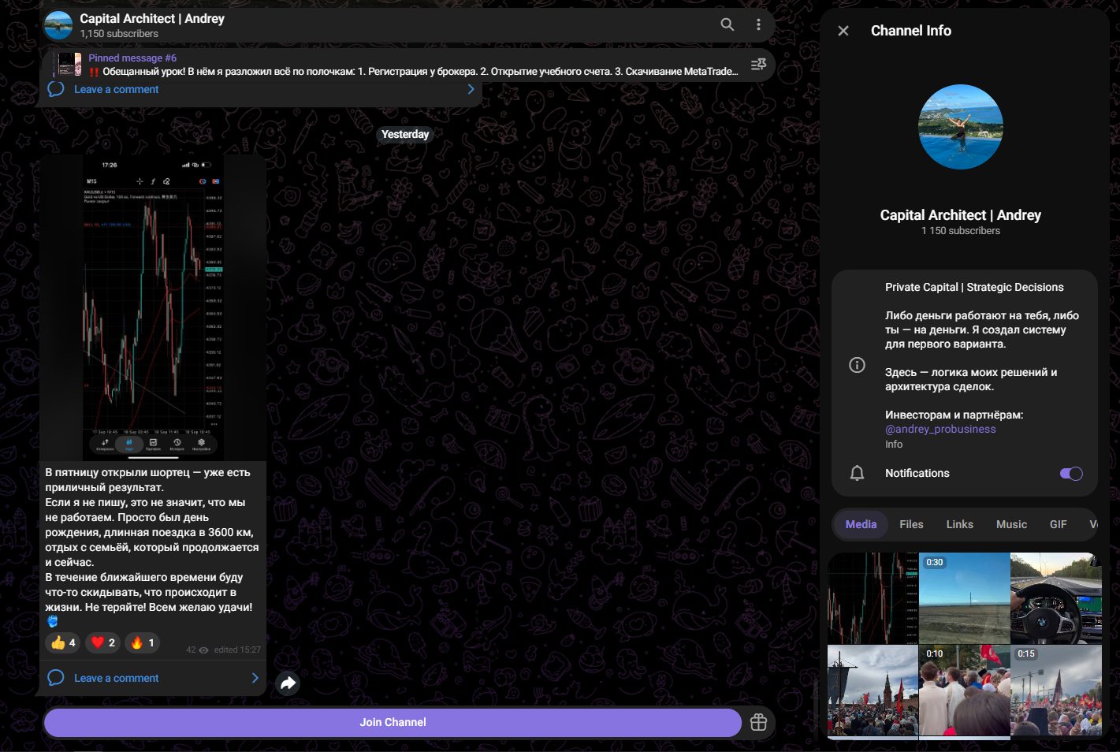Viewport: 1120px width, 752px height.
Task: Expand comments via chevron under chart post
Action: click(255, 678)
